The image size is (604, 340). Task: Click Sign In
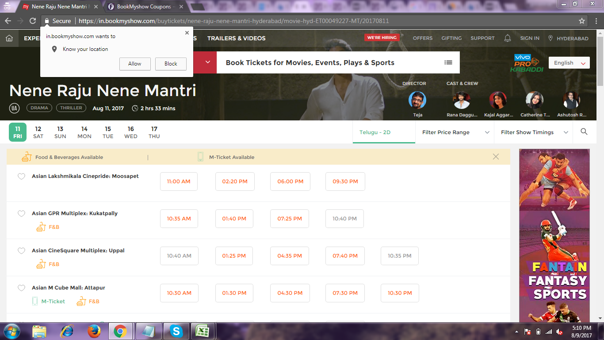coord(530,38)
